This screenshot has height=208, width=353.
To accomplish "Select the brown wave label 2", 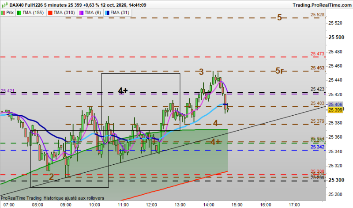I will [51, 177].
